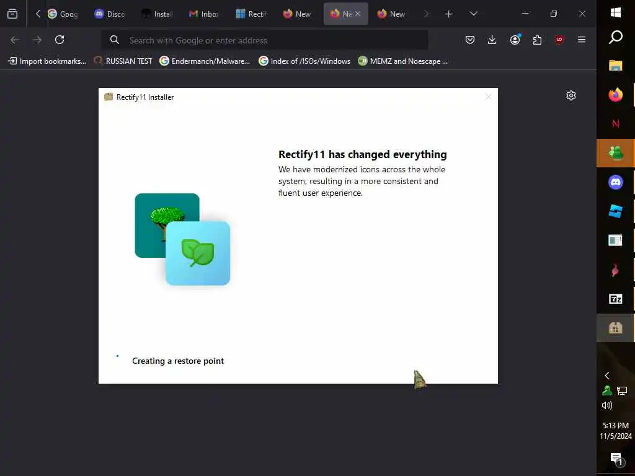Open the notification center icon
The image size is (635, 476).
click(x=616, y=459)
